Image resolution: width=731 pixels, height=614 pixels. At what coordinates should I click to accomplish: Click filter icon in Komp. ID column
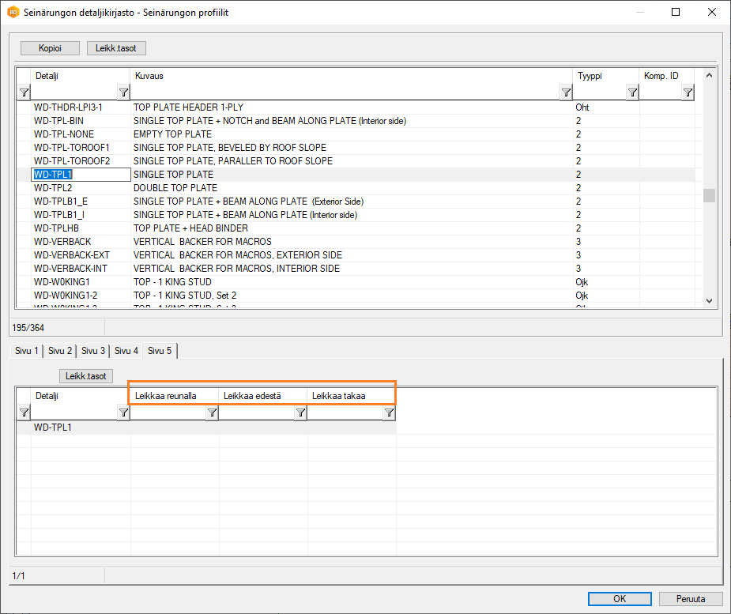(x=688, y=93)
